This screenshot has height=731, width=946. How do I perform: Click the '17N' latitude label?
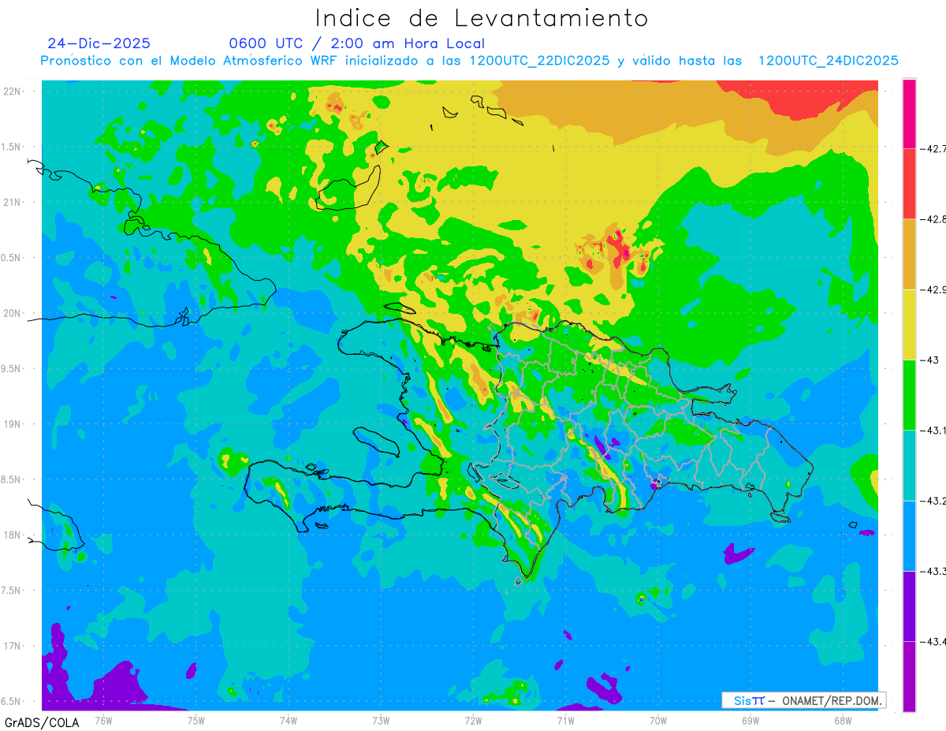click(13, 647)
